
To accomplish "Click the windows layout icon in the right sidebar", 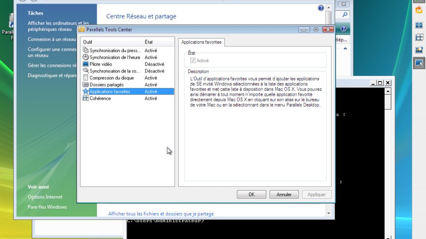I will click(x=419, y=38).
